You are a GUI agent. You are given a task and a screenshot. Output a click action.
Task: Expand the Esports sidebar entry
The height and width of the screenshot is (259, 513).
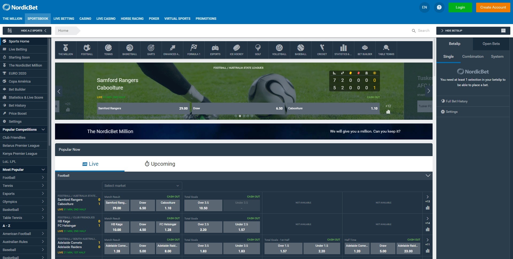click(x=24, y=194)
